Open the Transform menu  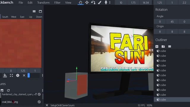(43, 3)
